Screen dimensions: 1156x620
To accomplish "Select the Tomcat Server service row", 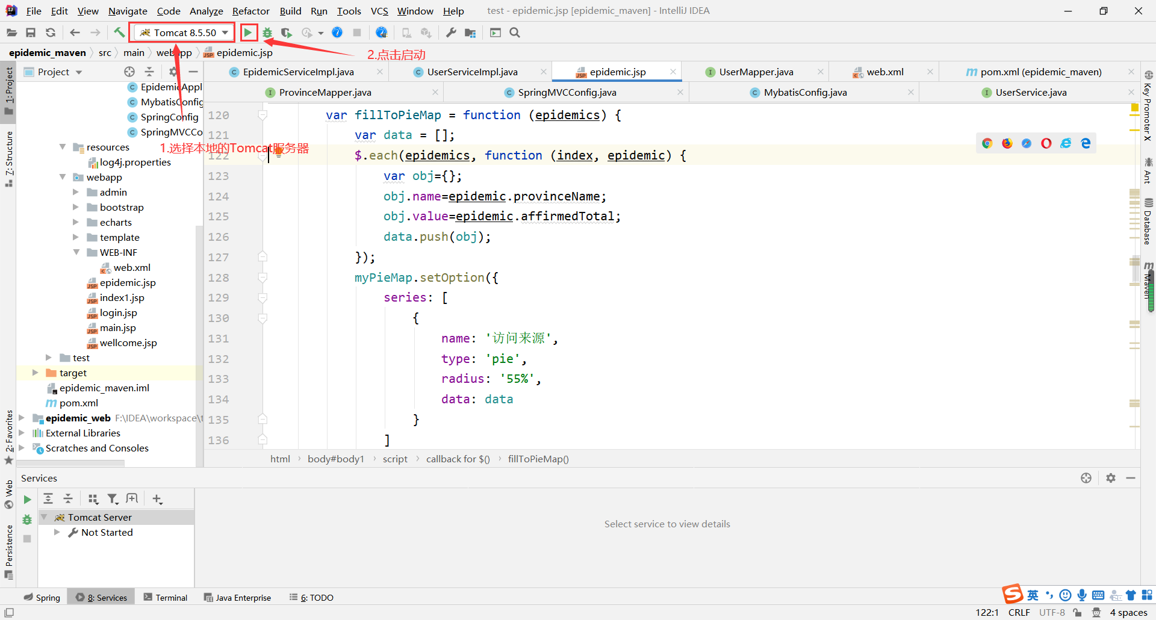I will (x=116, y=517).
